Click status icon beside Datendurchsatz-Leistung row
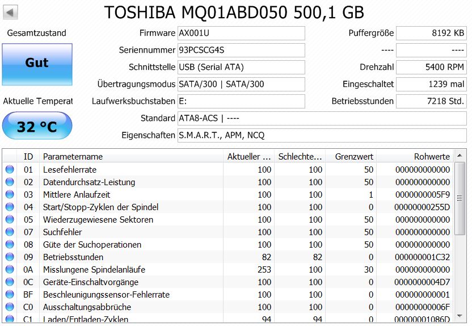The height and width of the screenshot is (326, 472). point(10,182)
